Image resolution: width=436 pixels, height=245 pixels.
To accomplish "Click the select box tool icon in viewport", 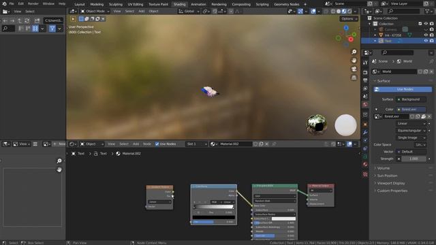I will pos(81,19).
